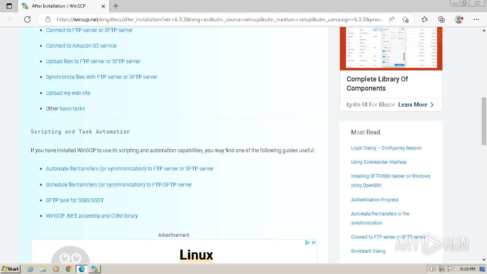View site information lock icon

coord(48,19)
